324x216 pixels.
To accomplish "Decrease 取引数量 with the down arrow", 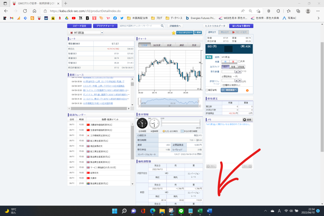I will coord(240,72).
